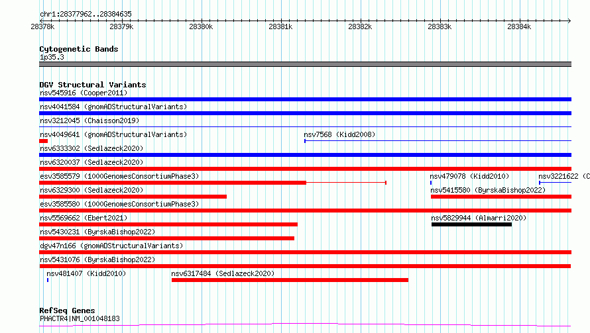Open the nsv5569662 (Ebert2021) label
The image size is (590, 333).
pos(84,218)
